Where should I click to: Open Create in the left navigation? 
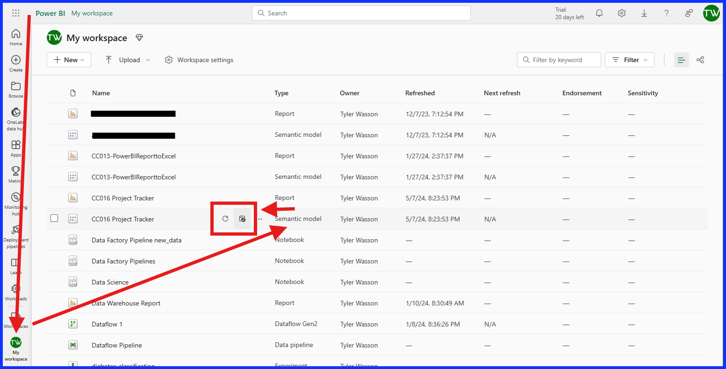coord(16,63)
